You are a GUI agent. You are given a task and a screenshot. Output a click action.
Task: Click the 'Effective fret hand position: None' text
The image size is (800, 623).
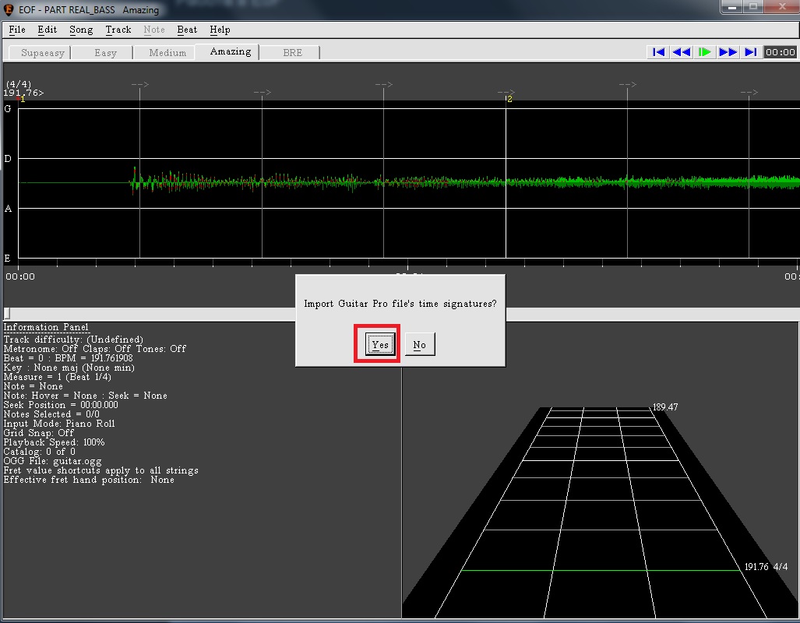click(x=89, y=480)
